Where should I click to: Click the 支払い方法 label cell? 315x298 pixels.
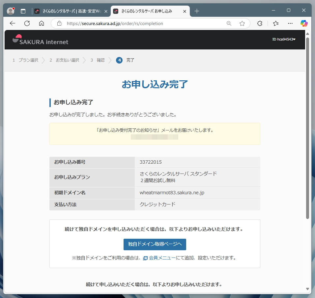click(92, 204)
